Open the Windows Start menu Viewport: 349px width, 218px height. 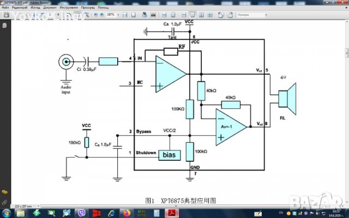[5, 212]
